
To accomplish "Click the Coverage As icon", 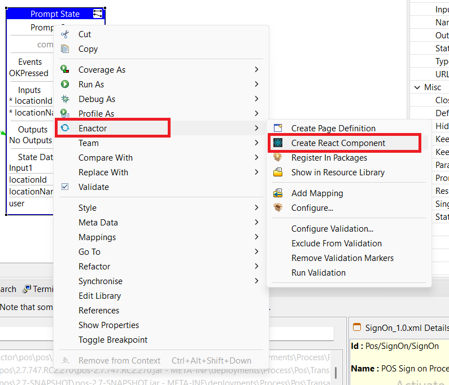I will point(65,69).
